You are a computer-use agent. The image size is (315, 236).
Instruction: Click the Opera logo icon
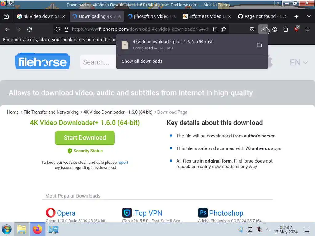pyautogui.click(x=51, y=213)
